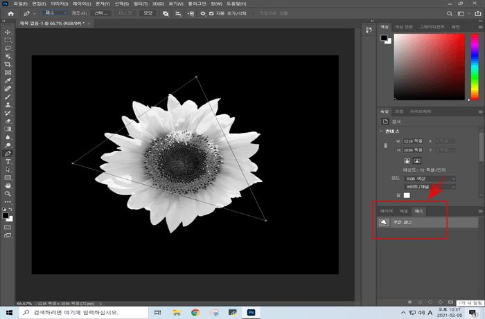485x319 pixels.
Task: Toggle width-height link in Properties
Action: pos(384,146)
